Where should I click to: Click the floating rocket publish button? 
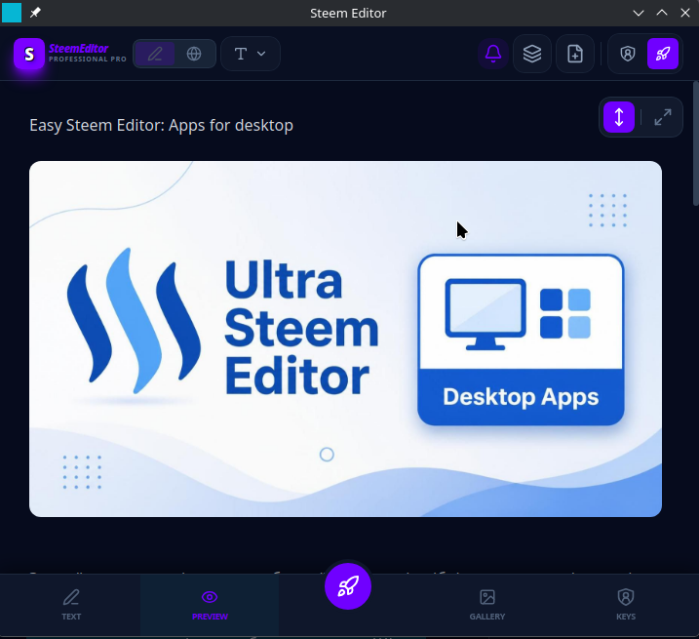coord(348,586)
